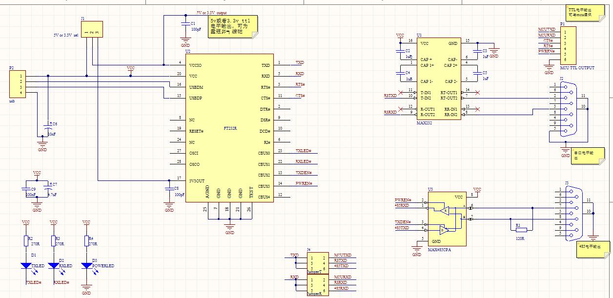Click capacitor C5 beside MAX232
This screenshot has width=613, height=298.
tap(477, 73)
